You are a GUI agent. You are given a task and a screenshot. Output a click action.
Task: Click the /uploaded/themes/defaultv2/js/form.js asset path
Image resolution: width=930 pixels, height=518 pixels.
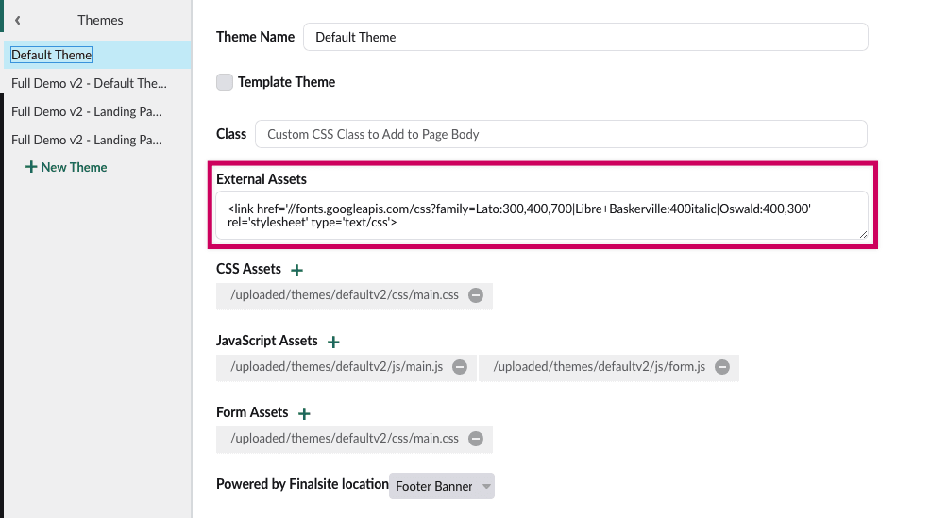[x=599, y=367]
